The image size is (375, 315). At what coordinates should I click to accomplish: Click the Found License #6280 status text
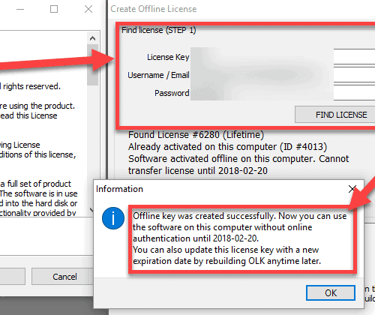[x=196, y=135]
